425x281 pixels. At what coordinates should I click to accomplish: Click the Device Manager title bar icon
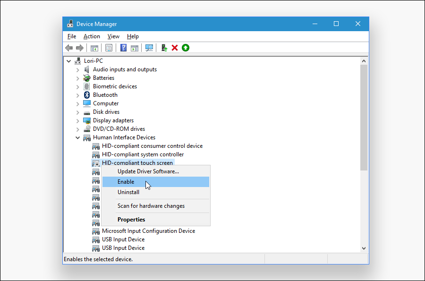[70, 24]
